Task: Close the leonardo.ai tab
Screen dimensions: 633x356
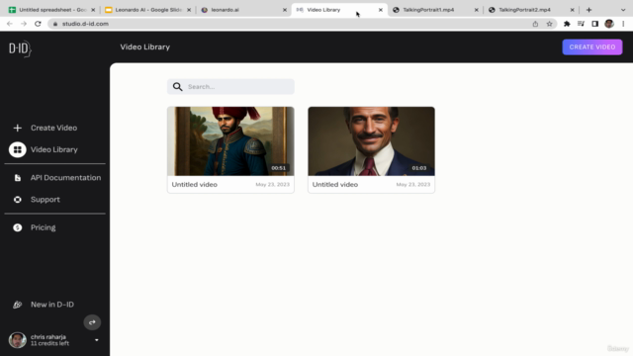Action: pyautogui.click(x=285, y=10)
